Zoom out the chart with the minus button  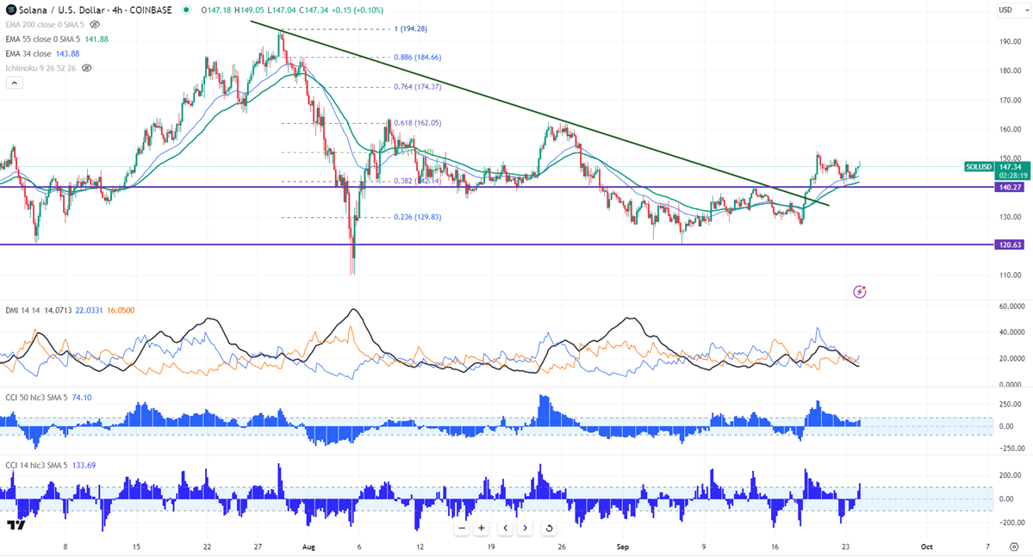(x=462, y=528)
